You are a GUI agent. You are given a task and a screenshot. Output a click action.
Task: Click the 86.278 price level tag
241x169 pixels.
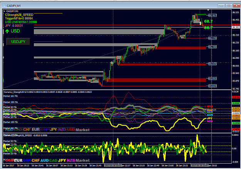tap(212, 38)
